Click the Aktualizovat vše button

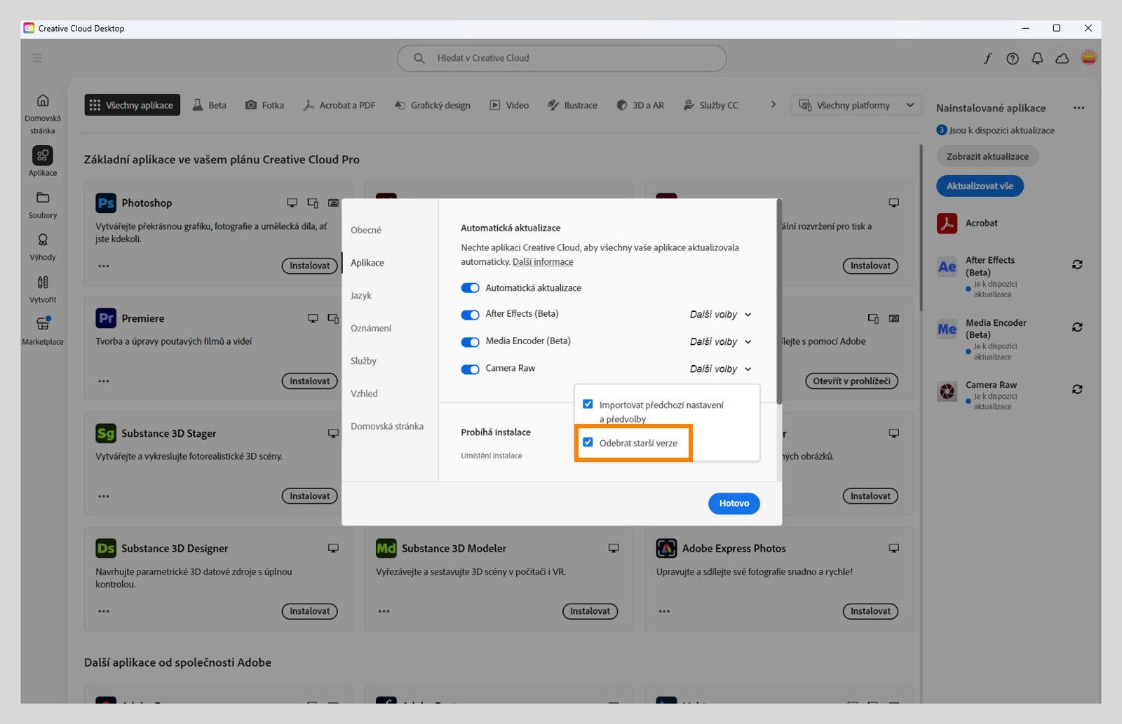pos(980,186)
